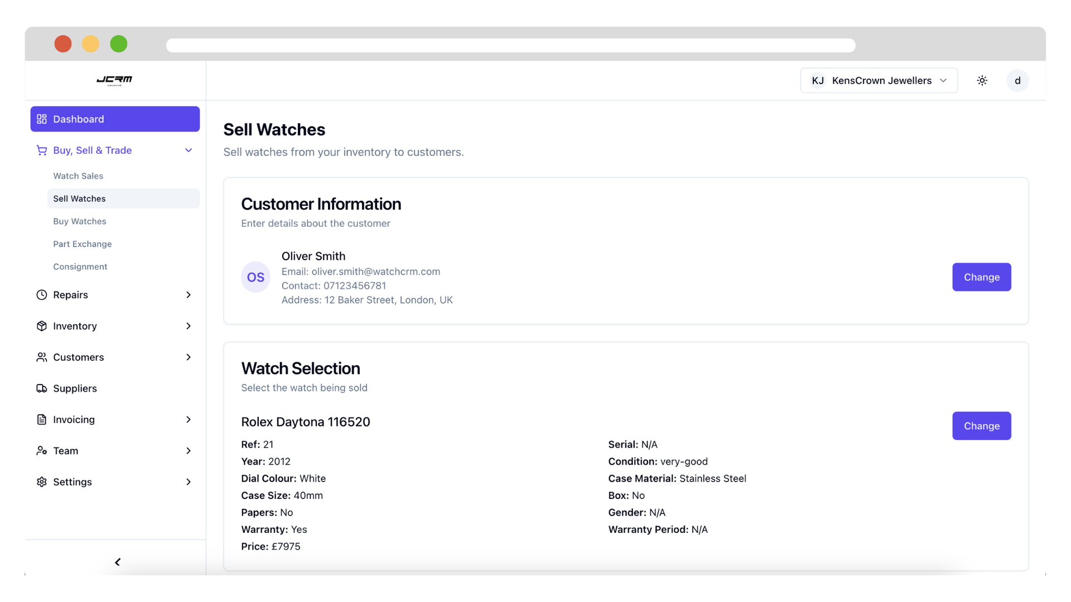Expand the Customers section

coord(188,357)
